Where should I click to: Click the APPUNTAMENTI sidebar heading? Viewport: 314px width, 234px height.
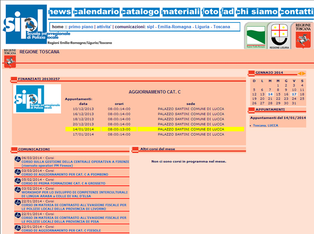(x=270, y=110)
